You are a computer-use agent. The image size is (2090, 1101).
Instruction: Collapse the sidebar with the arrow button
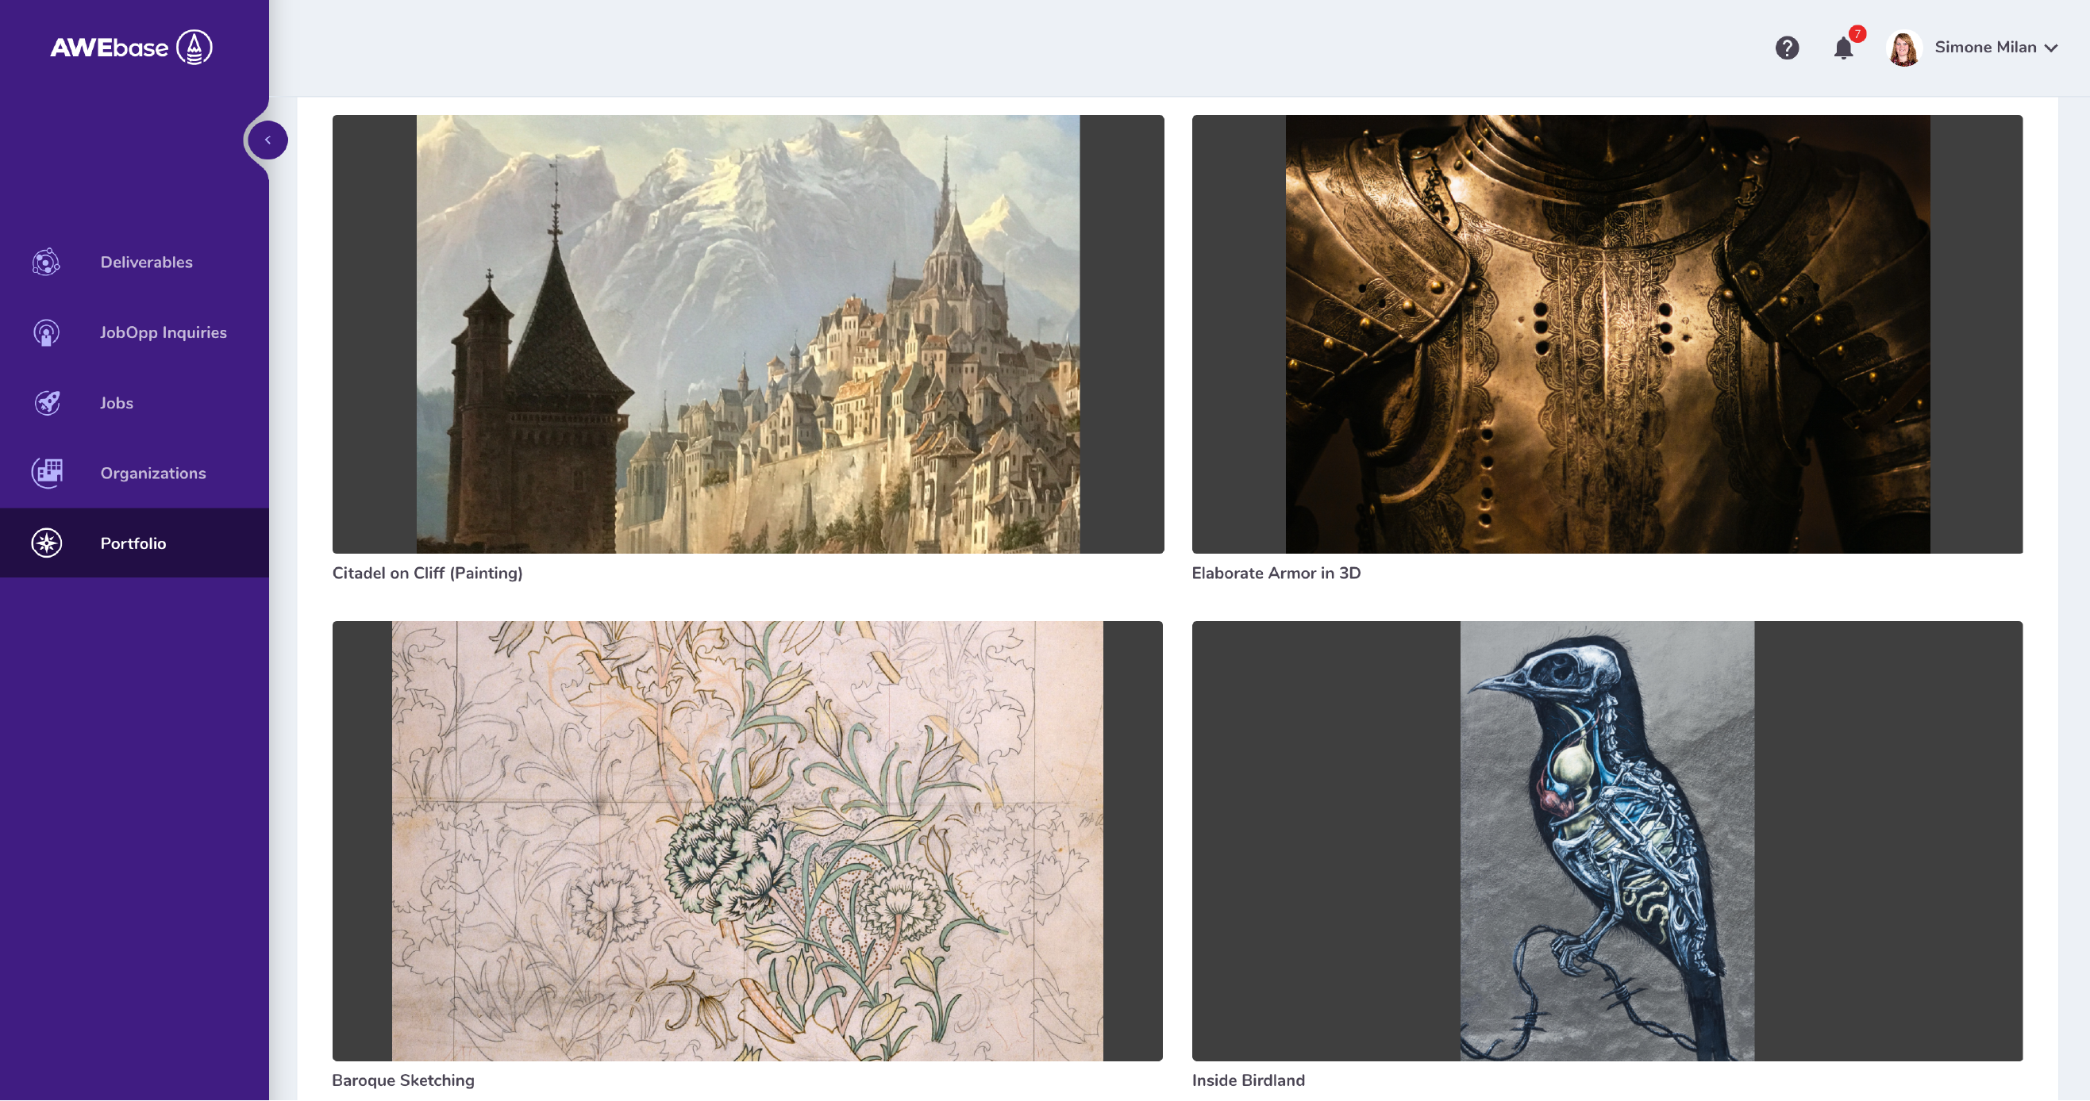pyautogui.click(x=268, y=140)
